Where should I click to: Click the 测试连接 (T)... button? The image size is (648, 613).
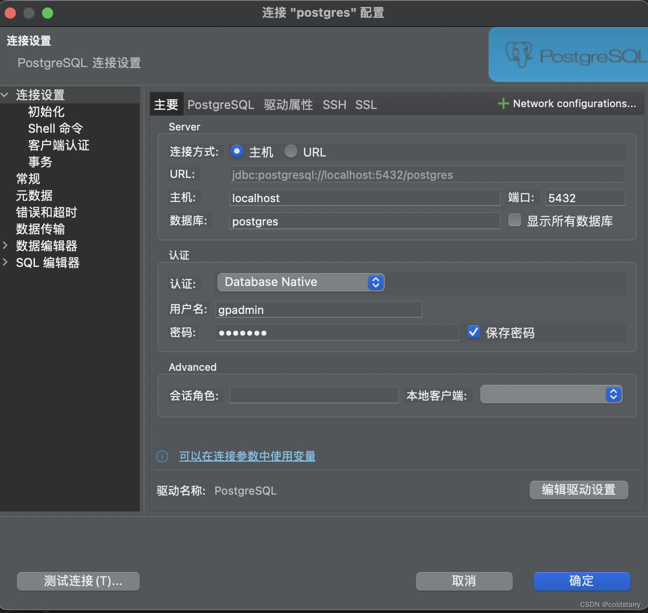click(78, 581)
